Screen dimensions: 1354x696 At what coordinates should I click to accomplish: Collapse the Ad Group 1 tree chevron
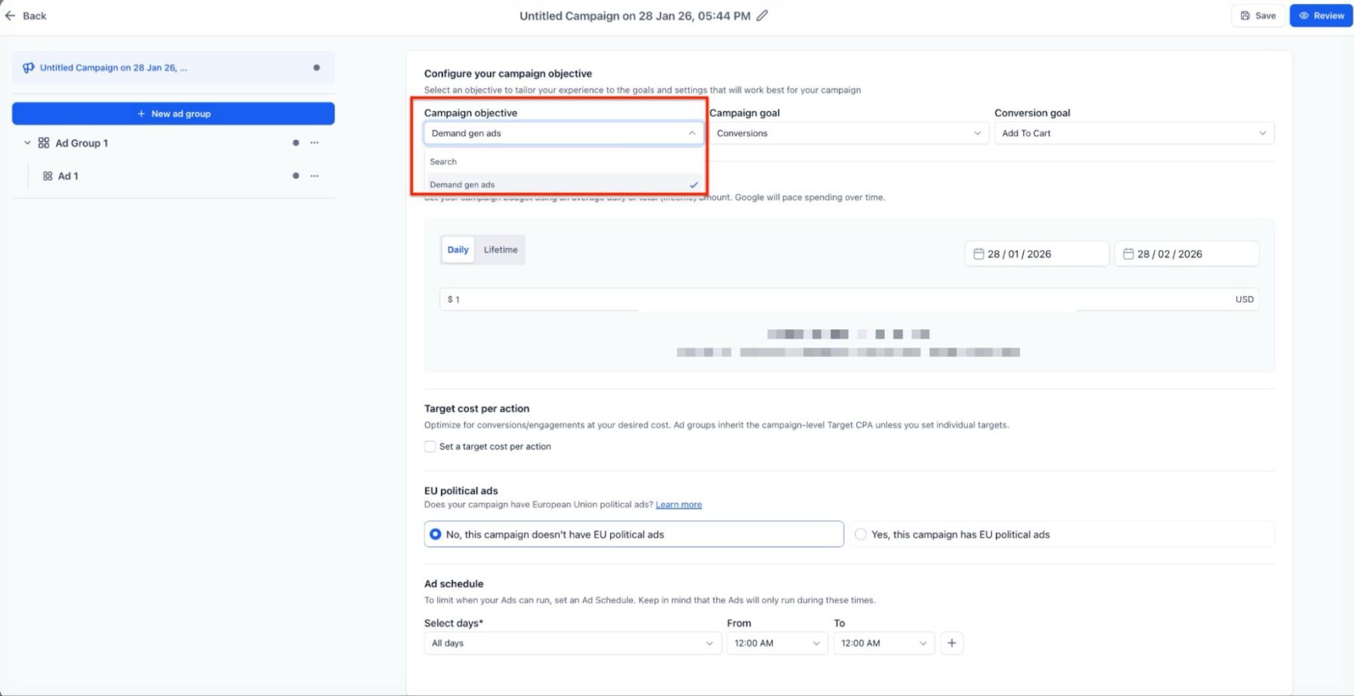click(27, 143)
